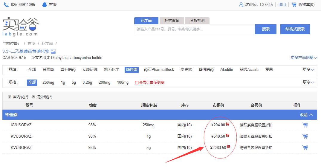Viewport: 321px width, 168px height.
Task: Filter by brand 普西唐
Action: (48, 70)
